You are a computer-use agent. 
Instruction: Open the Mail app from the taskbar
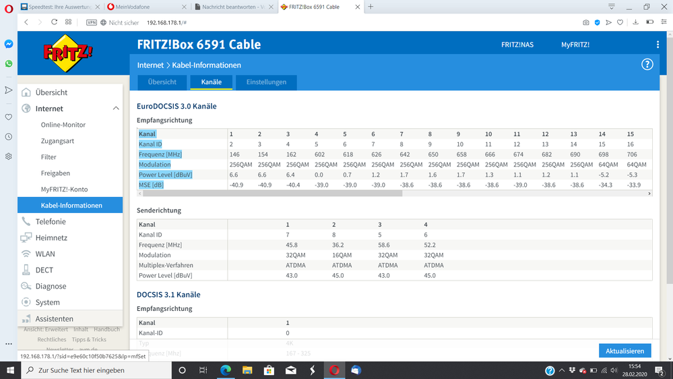coord(291,370)
